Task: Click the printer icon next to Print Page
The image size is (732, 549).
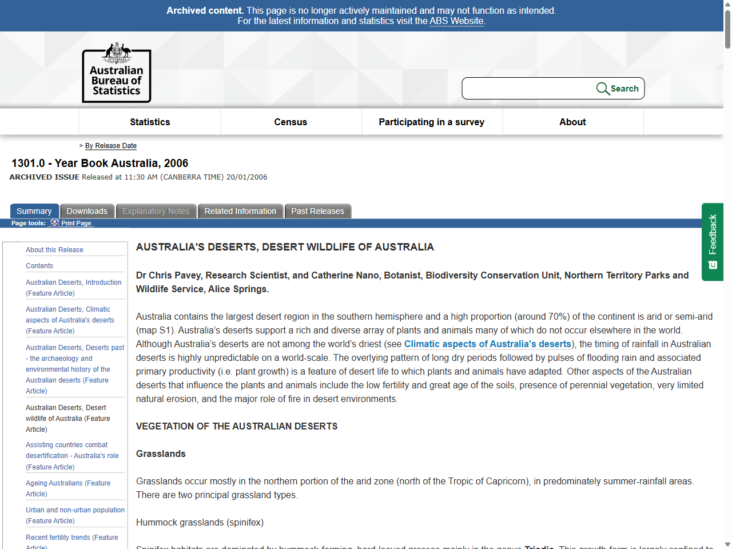Action: (54, 223)
